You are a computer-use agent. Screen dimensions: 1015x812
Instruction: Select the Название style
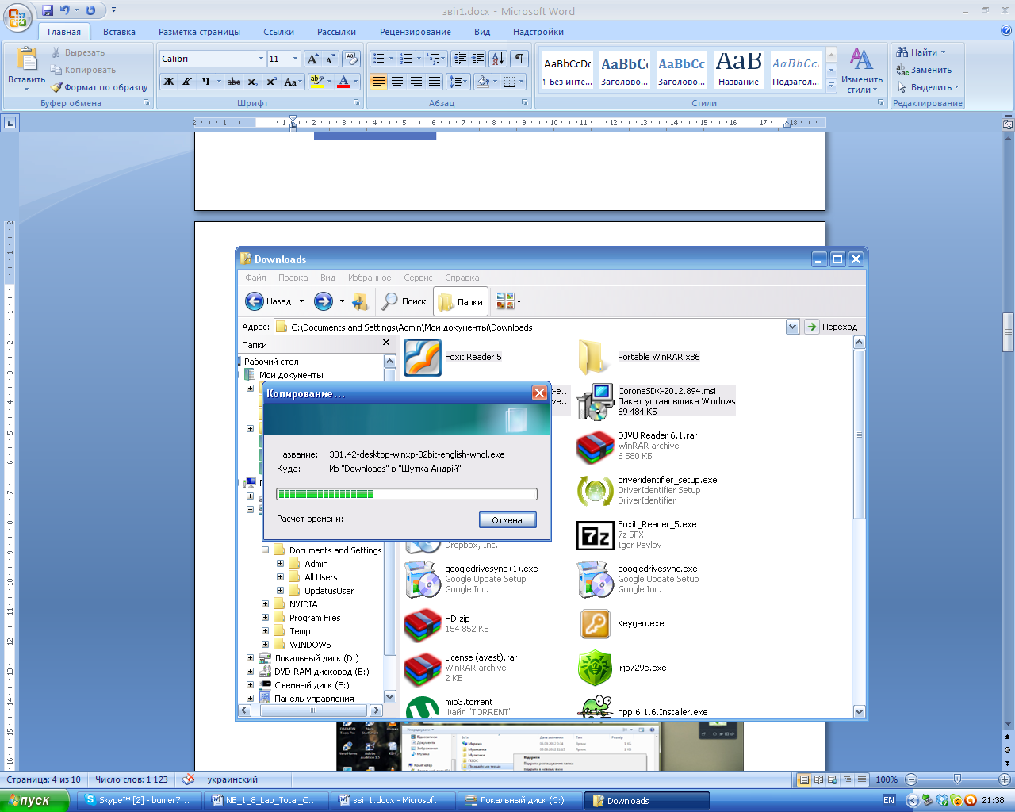pos(738,69)
